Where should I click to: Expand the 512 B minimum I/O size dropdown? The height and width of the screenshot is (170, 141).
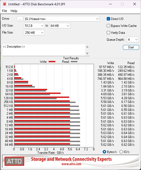[x=34, y=26]
